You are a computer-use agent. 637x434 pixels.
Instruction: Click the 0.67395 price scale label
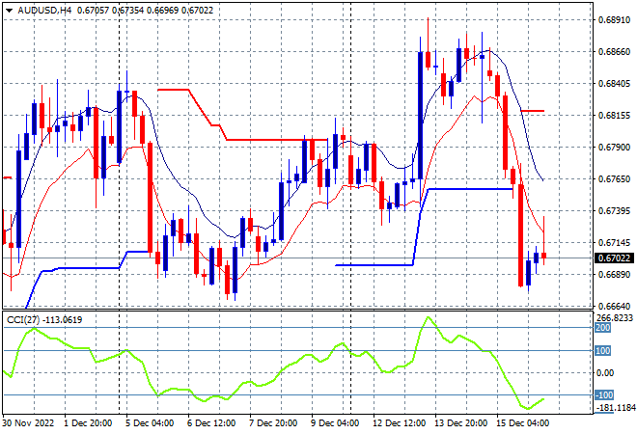pos(614,210)
